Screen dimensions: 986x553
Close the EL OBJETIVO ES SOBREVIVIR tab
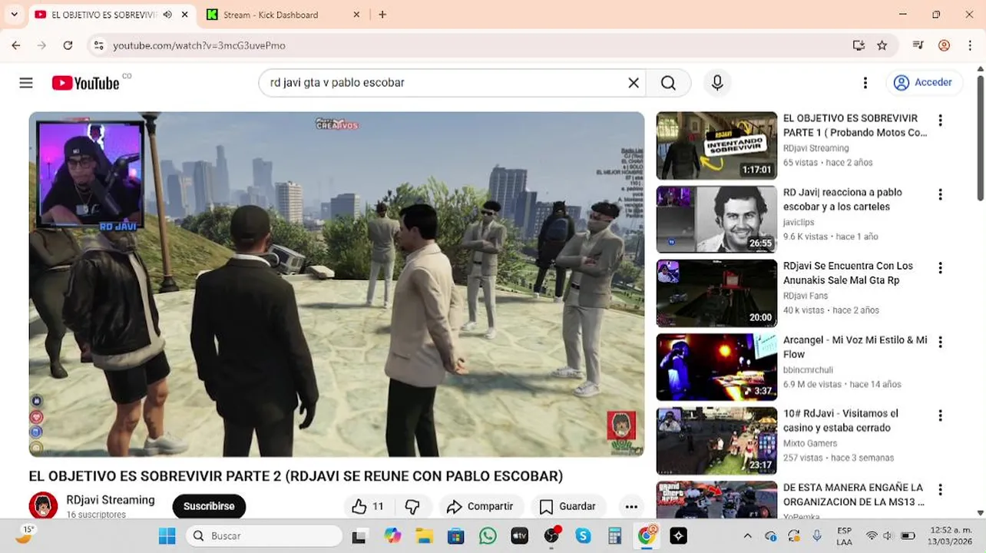[184, 15]
